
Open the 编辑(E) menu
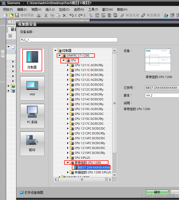point(22,9)
